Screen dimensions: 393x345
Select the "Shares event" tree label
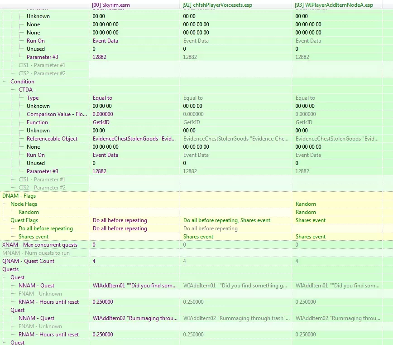tap(34, 237)
